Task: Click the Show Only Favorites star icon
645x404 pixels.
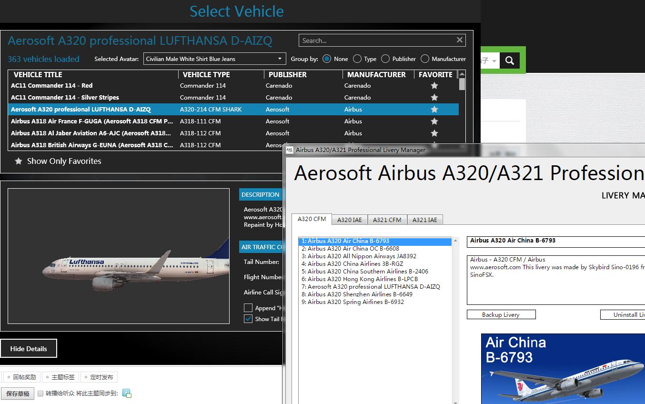Action: tap(18, 161)
